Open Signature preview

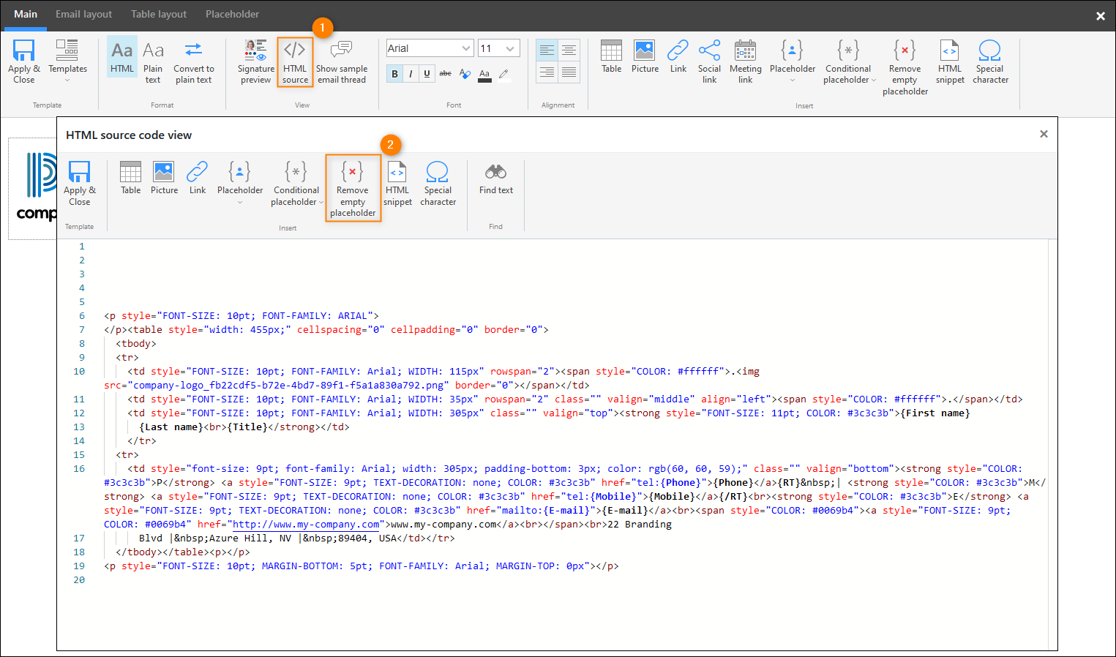pos(256,62)
